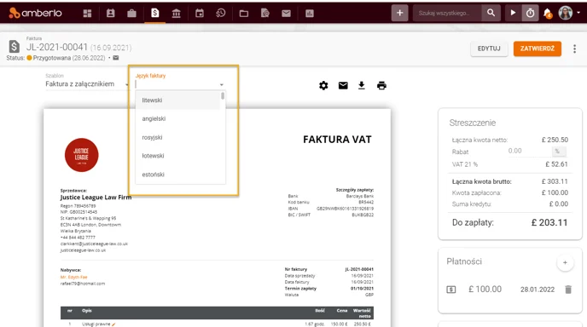Click the search magnifier icon

491,13
